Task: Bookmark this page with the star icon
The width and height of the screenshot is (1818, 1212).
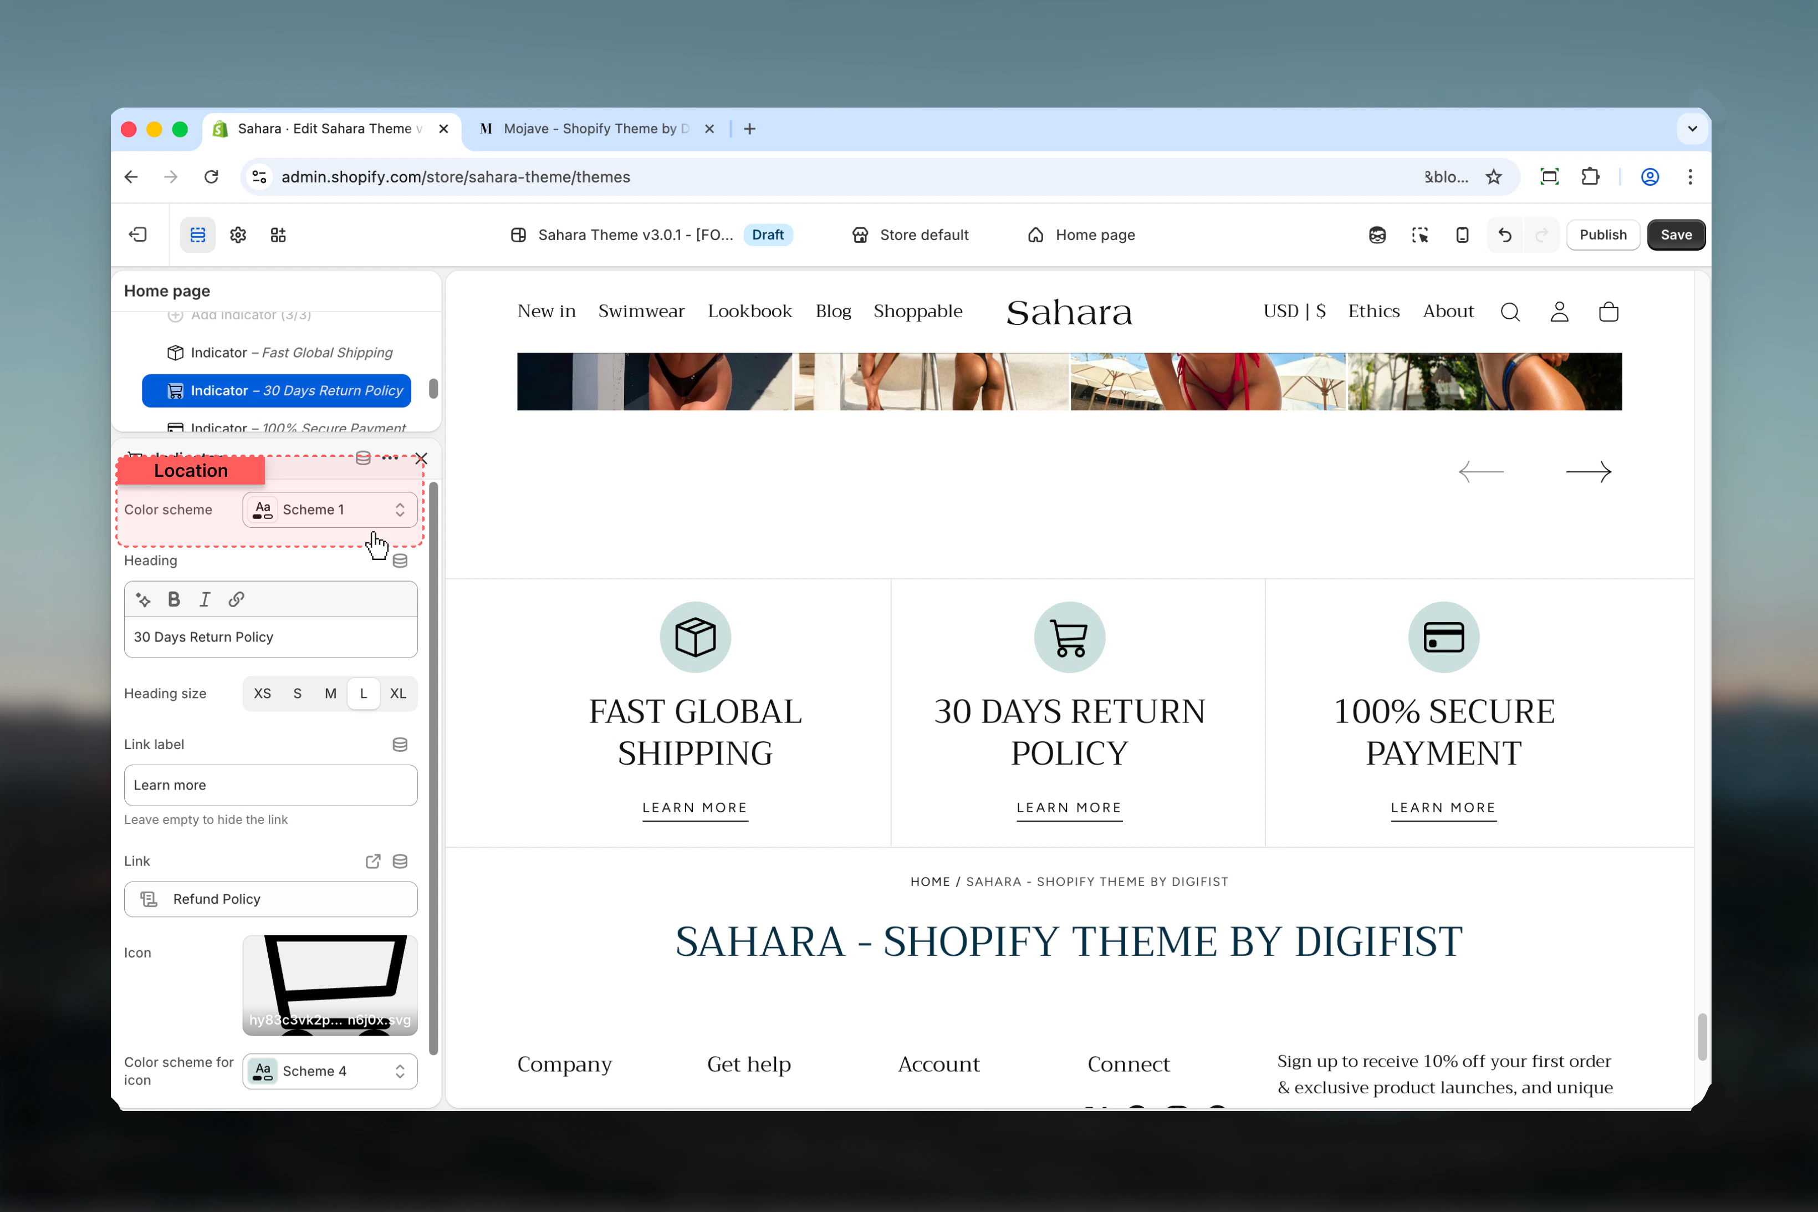Action: [x=1494, y=177]
